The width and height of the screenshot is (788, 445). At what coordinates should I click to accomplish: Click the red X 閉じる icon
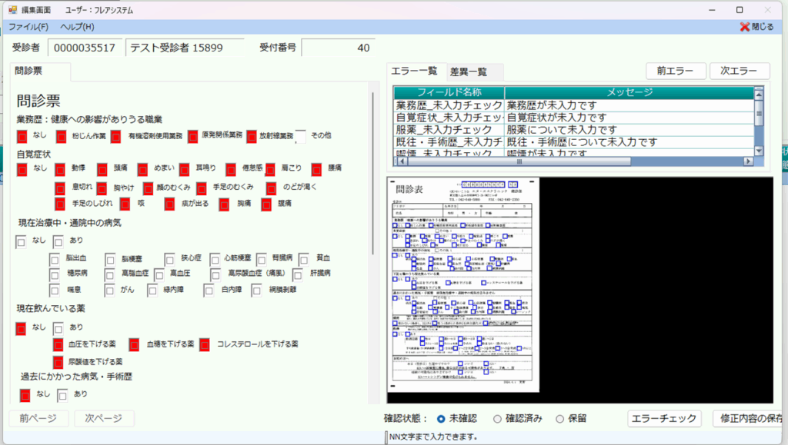(744, 26)
